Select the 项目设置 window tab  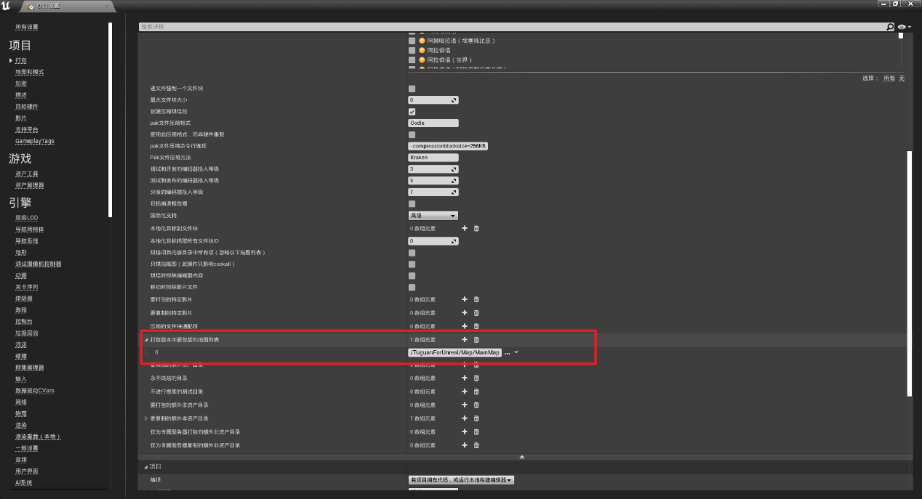click(65, 6)
